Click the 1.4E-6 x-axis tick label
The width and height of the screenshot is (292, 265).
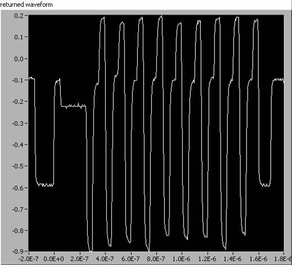tap(232, 259)
